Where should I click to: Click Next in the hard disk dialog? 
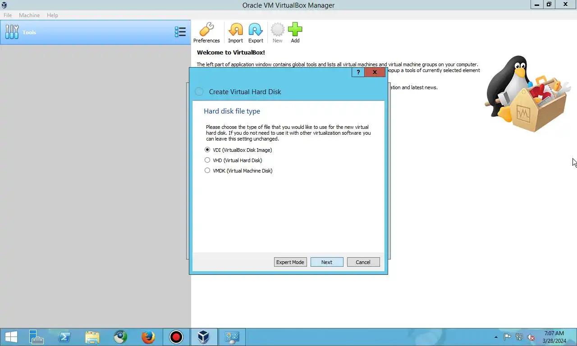pyautogui.click(x=327, y=262)
